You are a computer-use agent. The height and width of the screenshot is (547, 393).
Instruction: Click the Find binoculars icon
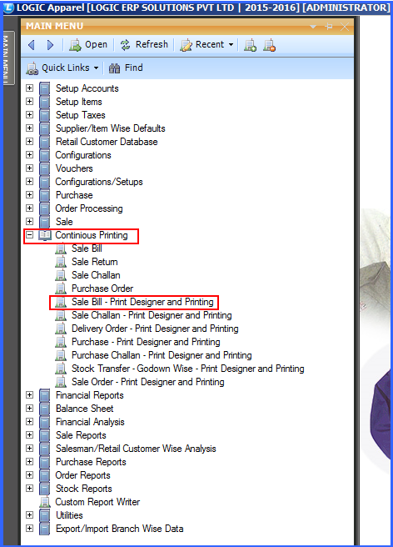114,68
